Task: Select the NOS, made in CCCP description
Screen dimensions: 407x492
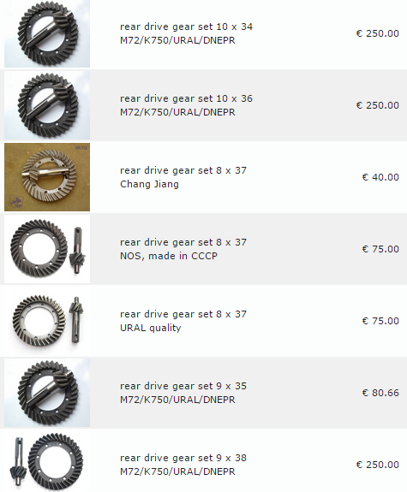Action: point(169,256)
